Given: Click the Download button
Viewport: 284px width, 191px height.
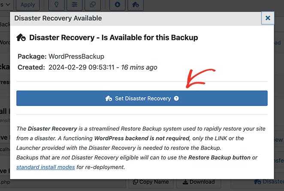Looking at the screenshot, I should pos(196,182).
